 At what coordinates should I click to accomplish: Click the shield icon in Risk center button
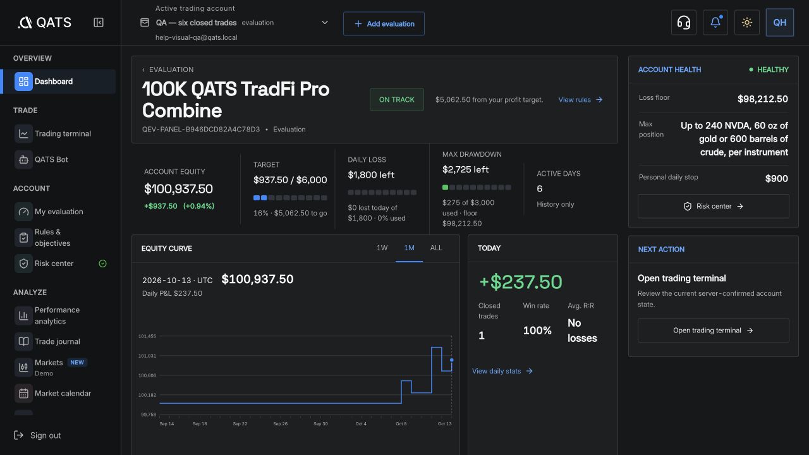pyautogui.click(x=688, y=206)
